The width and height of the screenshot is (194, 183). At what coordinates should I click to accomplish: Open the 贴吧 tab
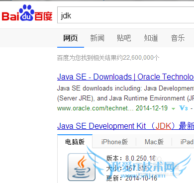(124, 38)
